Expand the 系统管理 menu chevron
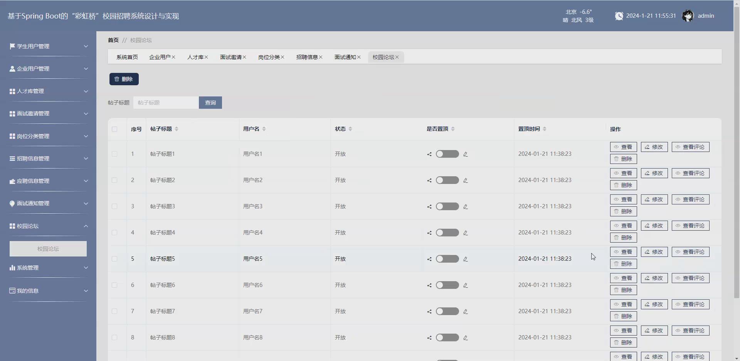This screenshot has height=361, width=740. [x=86, y=268]
